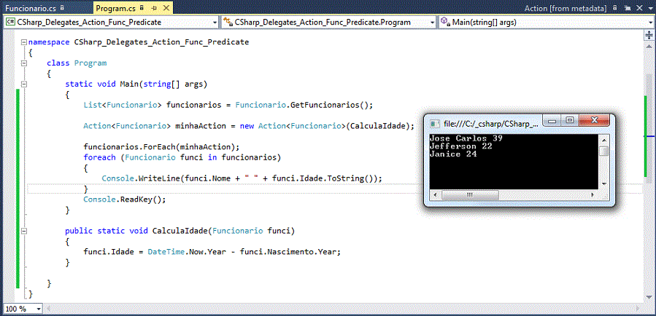Click the method icon beside Main(string[] args)
The image size is (656, 316).
(x=446, y=22)
